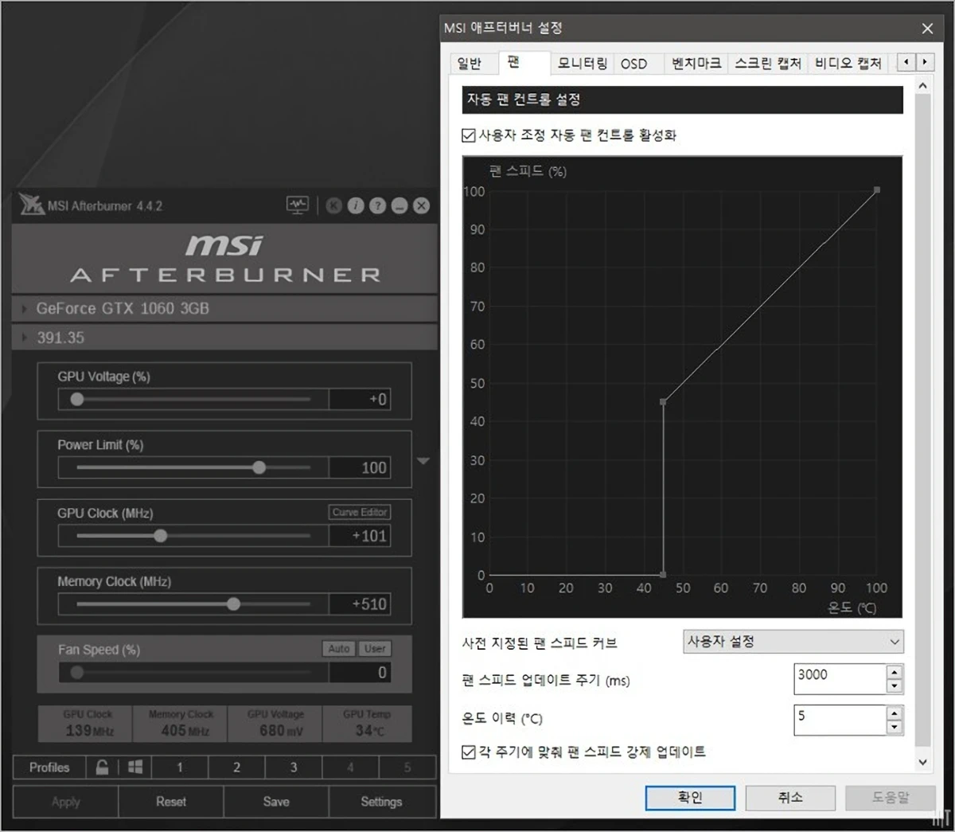Open the Curve Editor button
The width and height of the screenshot is (955, 832).
coord(360,512)
